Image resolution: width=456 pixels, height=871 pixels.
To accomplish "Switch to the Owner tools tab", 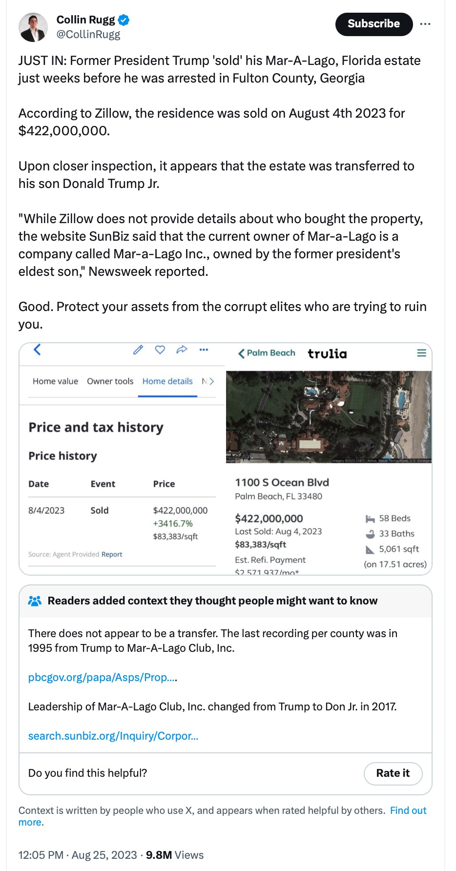I will coord(110,381).
